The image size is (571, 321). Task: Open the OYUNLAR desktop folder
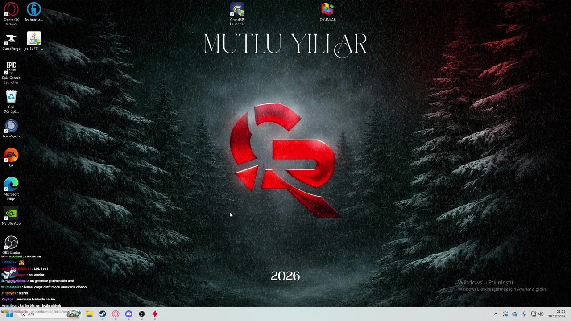(x=327, y=12)
